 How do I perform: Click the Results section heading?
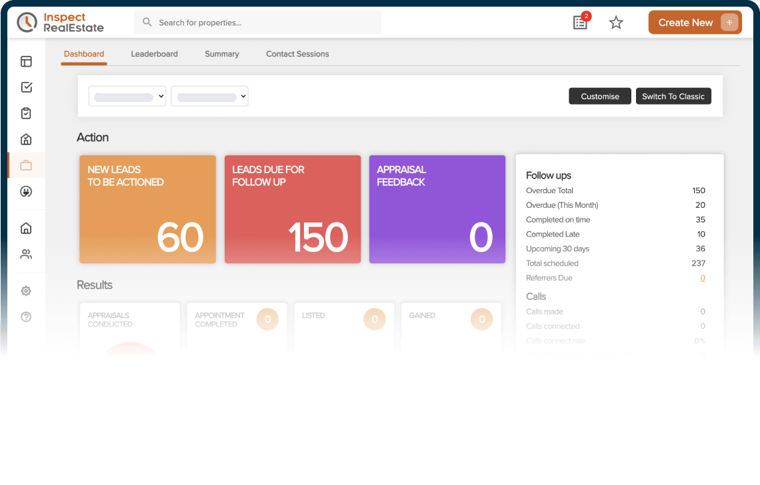[95, 285]
